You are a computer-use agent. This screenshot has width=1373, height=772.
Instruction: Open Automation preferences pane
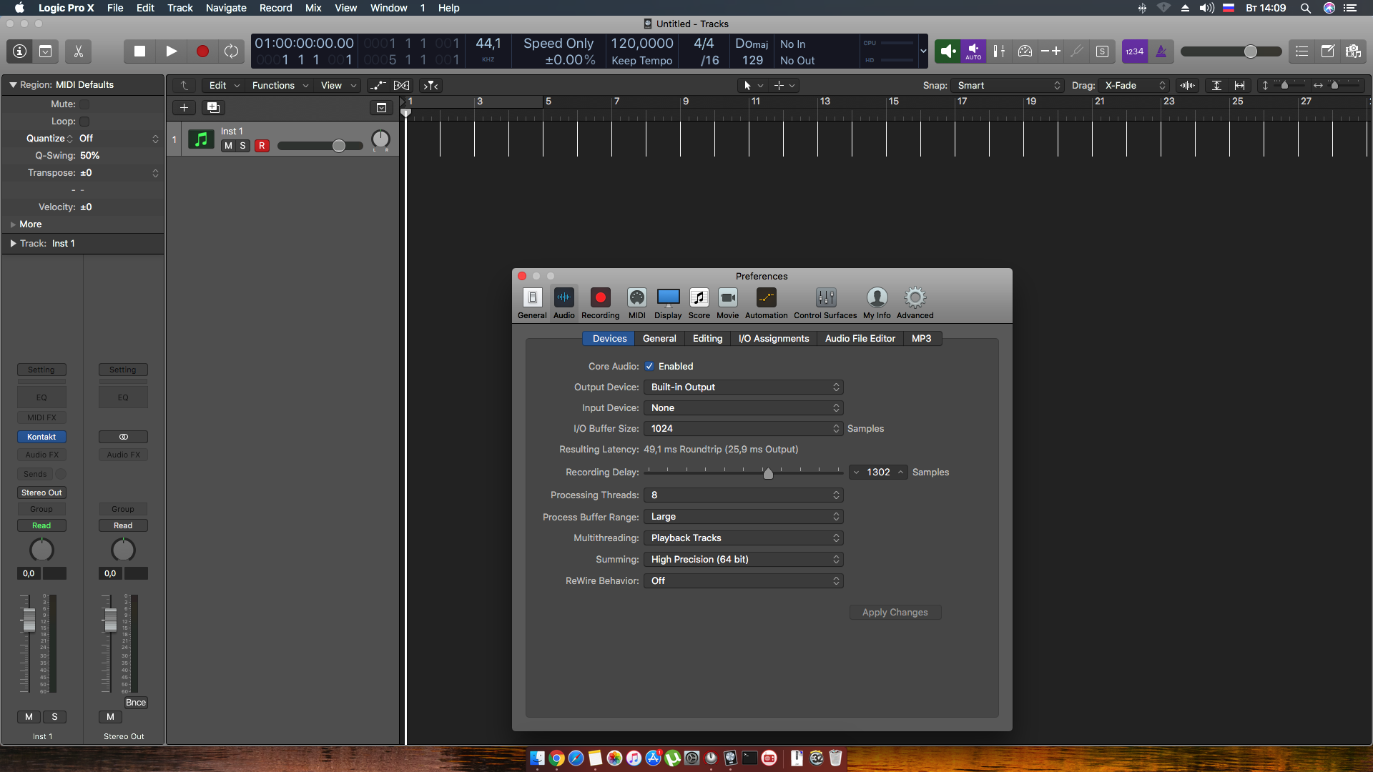click(766, 304)
